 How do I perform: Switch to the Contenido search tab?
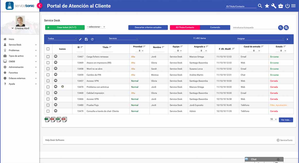click(215, 27)
